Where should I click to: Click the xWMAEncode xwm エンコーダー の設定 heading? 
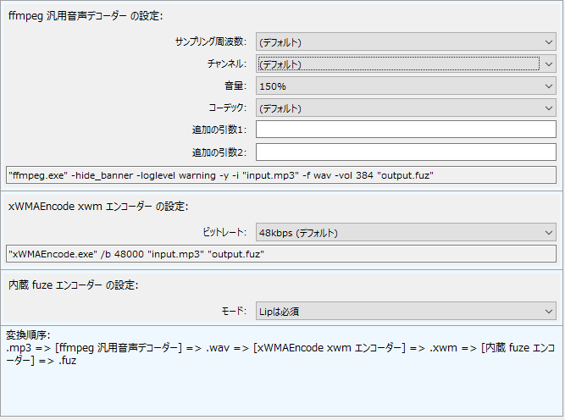pos(98,206)
